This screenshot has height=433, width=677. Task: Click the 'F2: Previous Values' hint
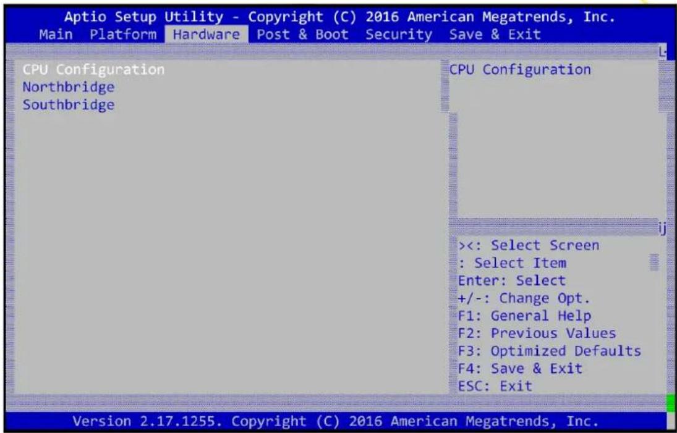(x=537, y=334)
